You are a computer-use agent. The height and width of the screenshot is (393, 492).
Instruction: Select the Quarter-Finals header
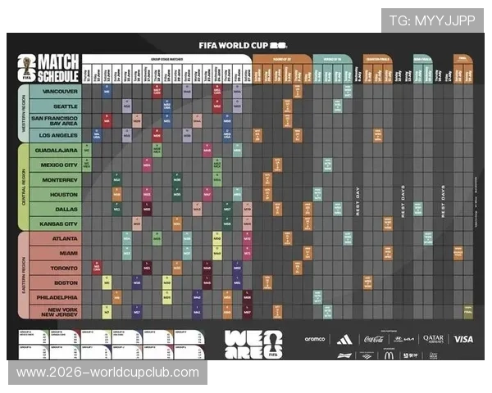(378, 59)
